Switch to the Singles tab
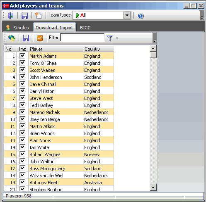The width and height of the screenshot is (206, 202). tap(17, 28)
